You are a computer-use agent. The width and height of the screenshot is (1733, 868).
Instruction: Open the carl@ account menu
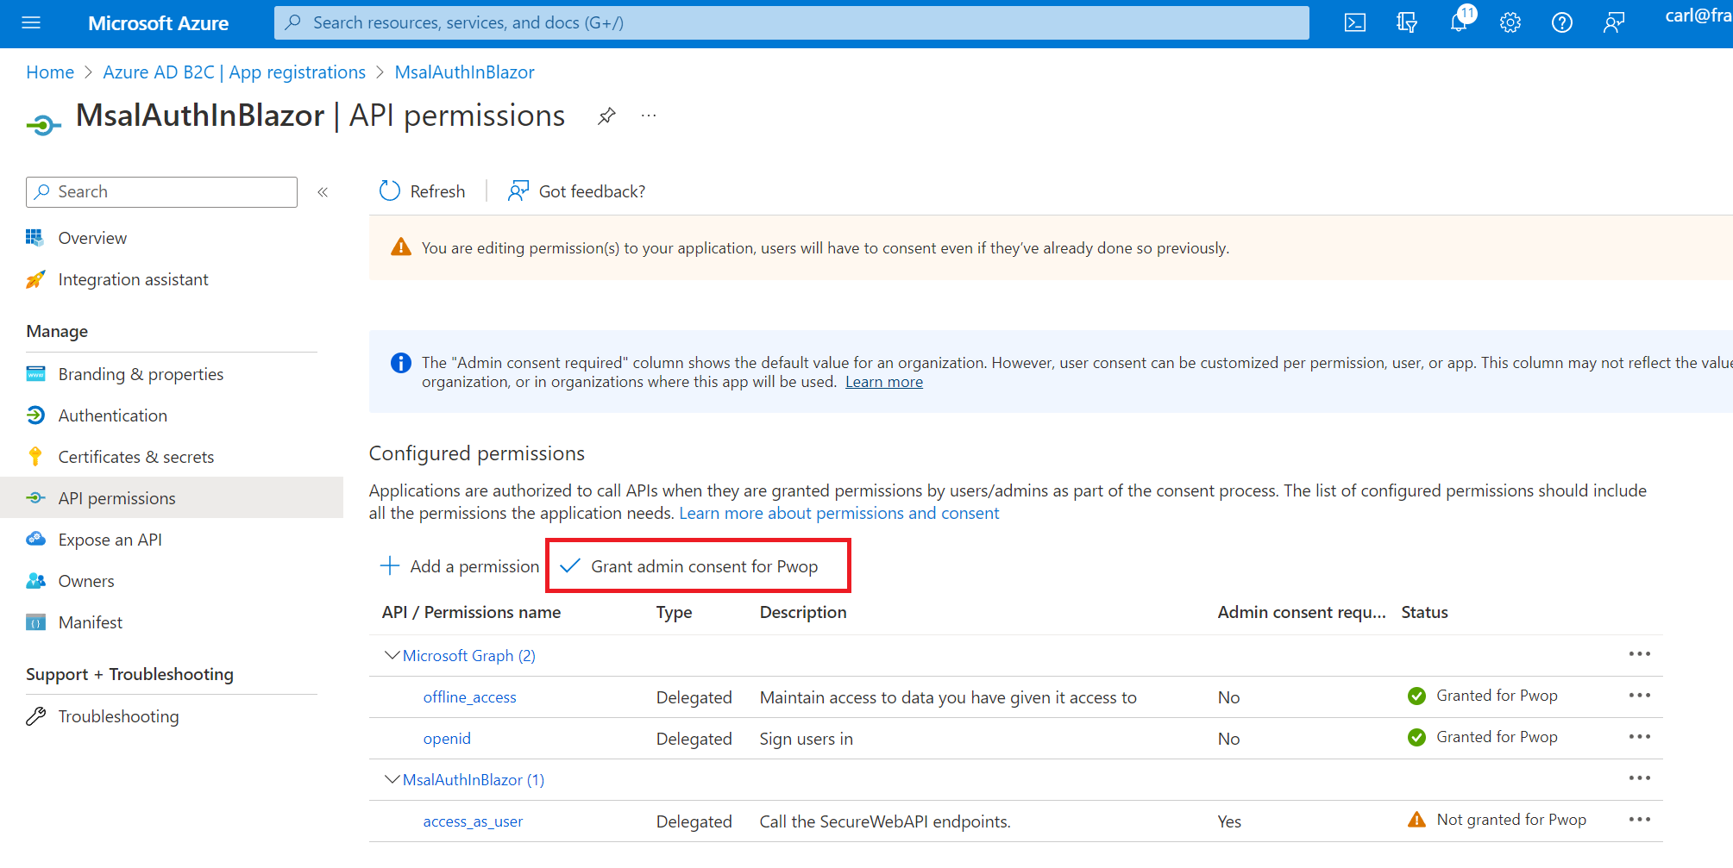pyautogui.click(x=1698, y=16)
